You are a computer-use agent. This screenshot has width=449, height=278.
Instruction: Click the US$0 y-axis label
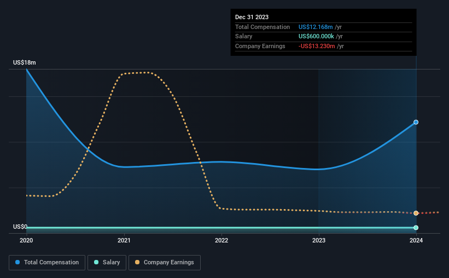[20, 227]
